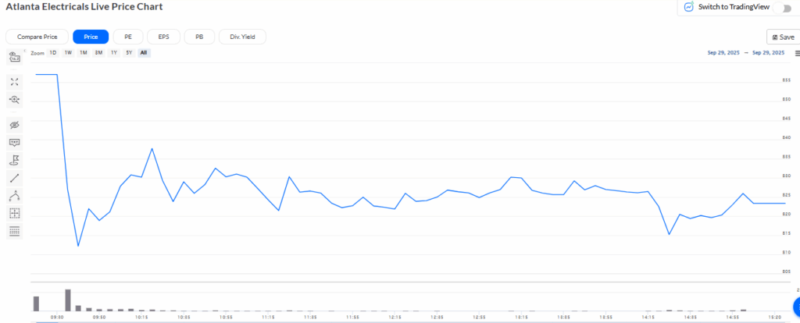800x323 pixels.
Task: Open the chart hamburger context menu
Action: click(797, 53)
